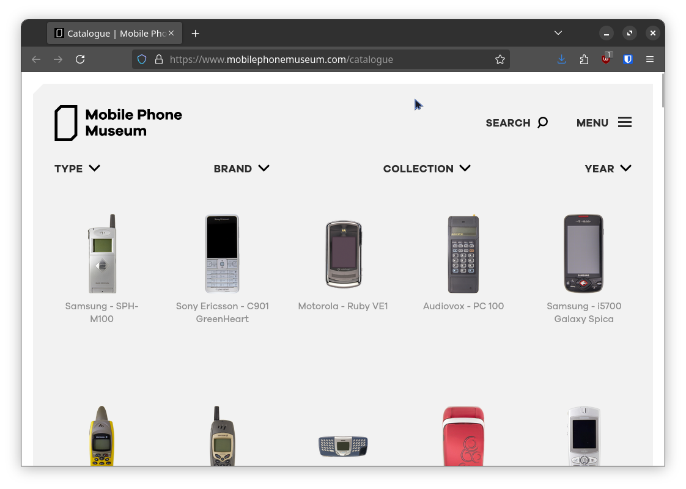Bookmark this page with the star icon
The width and height of the screenshot is (686, 489).
(x=500, y=59)
